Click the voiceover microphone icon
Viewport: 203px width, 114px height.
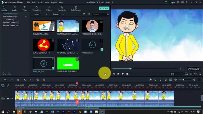160,80
